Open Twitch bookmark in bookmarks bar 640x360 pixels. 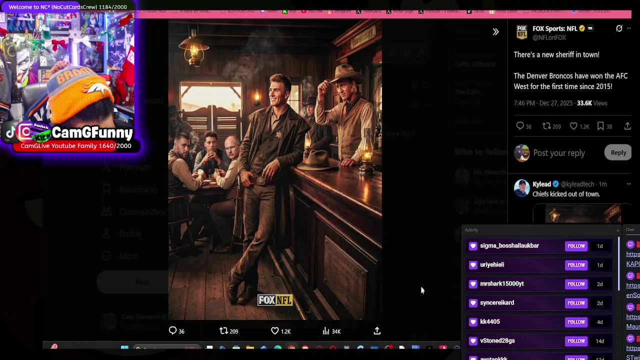click(268, 11)
